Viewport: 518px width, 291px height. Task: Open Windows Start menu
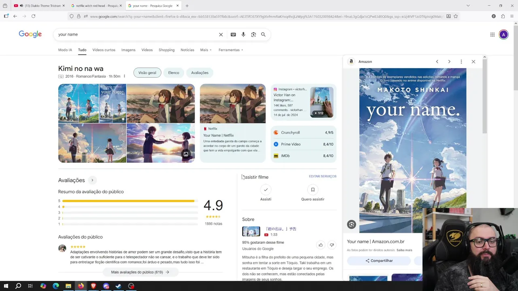point(6,286)
